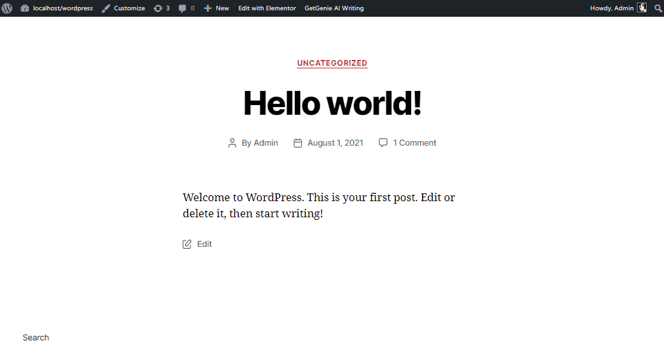Open the 1 Comment link
The height and width of the screenshot is (343, 664).
click(414, 143)
